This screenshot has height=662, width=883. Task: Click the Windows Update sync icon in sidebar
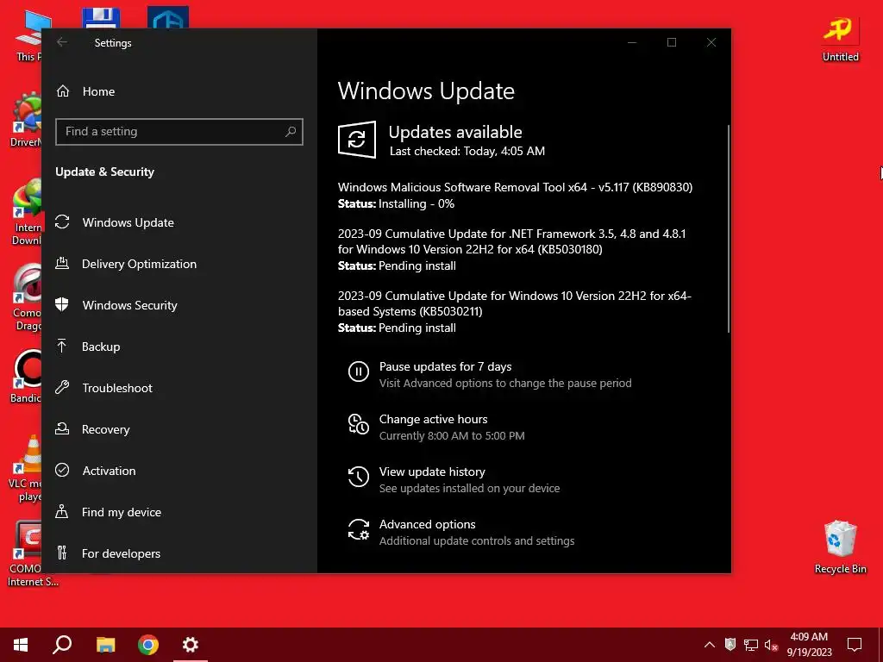tap(62, 222)
